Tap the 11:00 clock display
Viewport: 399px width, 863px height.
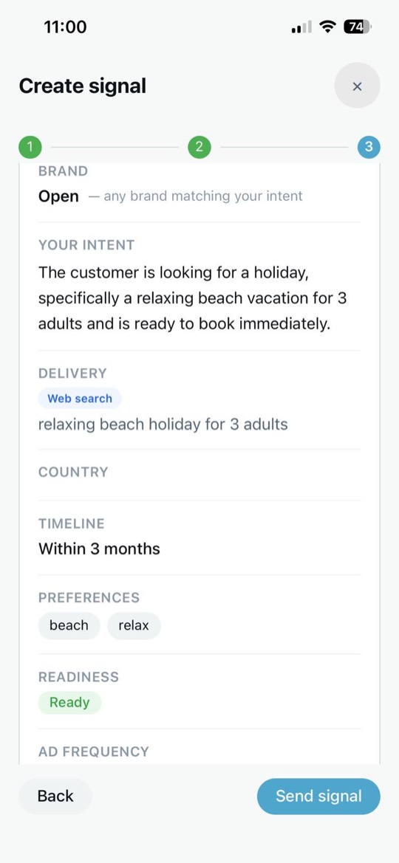click(x=65, y=27)
